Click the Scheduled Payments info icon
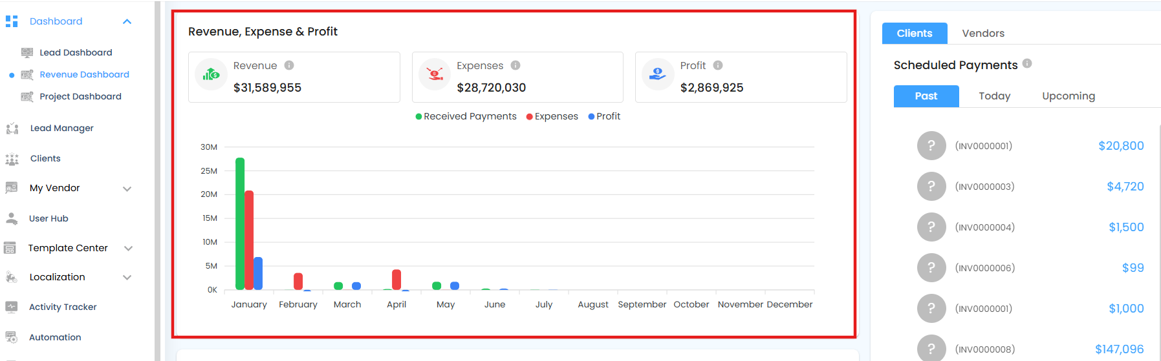The height and width of the screenshot is (361, 1161). (1027, 63)
